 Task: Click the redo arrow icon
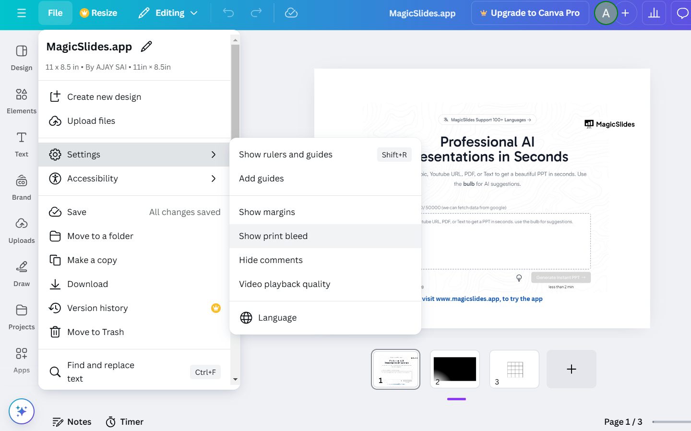pyautogui.click(x=257, y=13)
